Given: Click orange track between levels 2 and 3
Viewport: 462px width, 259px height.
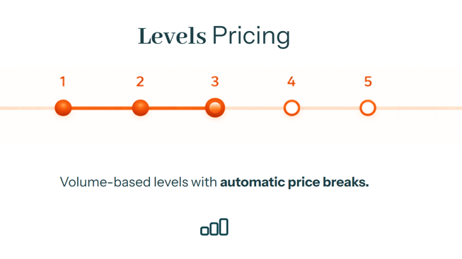Looking at the screenshot, I should click(177, 108).
